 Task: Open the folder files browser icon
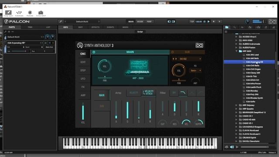coord(227,27)
